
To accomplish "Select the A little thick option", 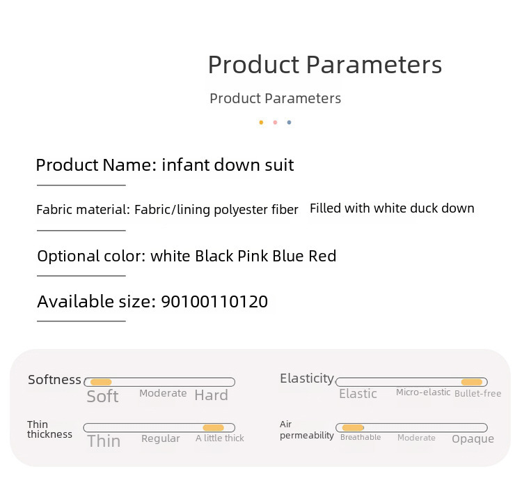I will coord(220,438).
